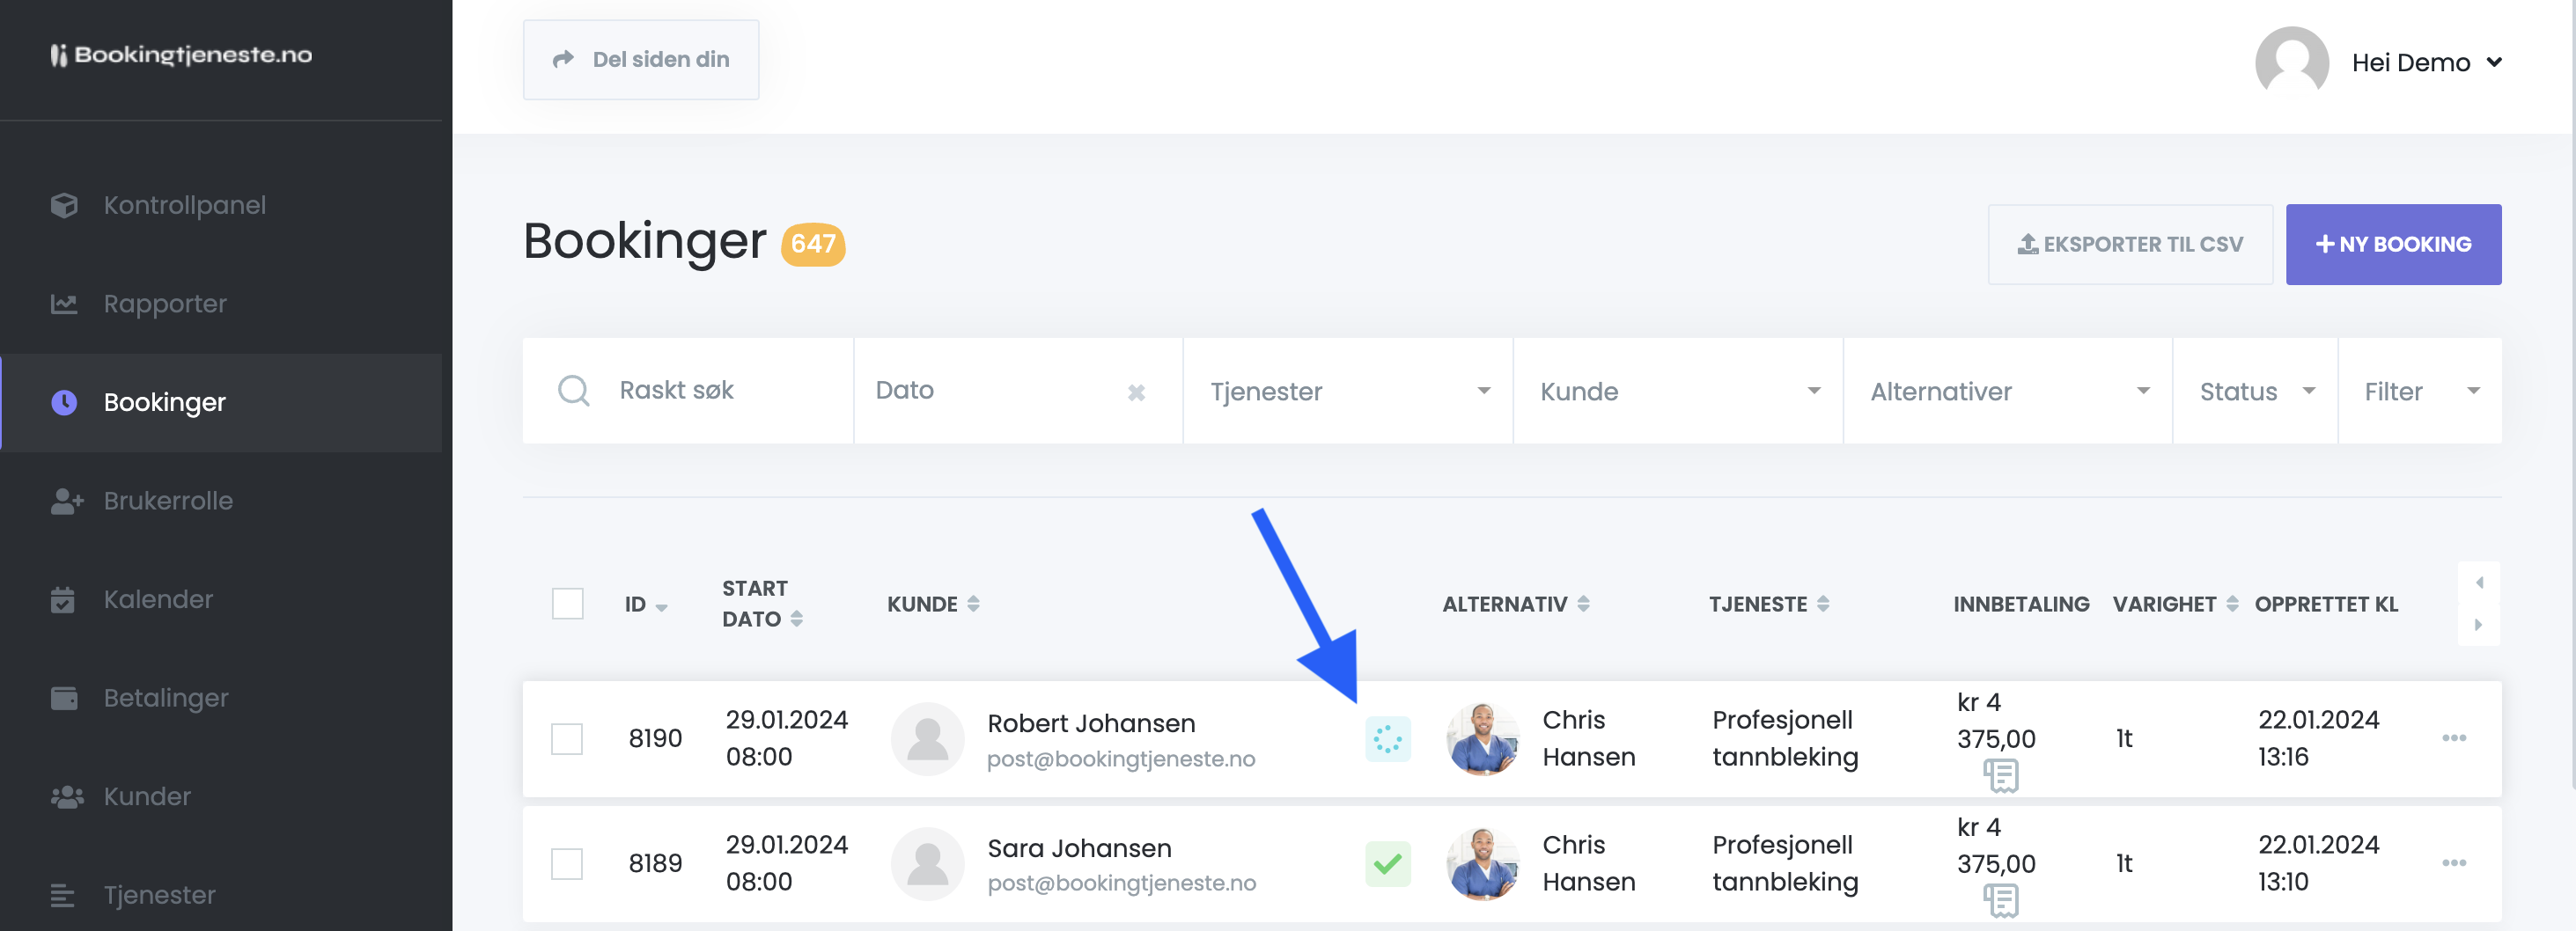Image resolution: width=2576 pixels, height=931 pixels.
Task: Go to Betalinger in the sidebar
Action: tap(166, 698)
